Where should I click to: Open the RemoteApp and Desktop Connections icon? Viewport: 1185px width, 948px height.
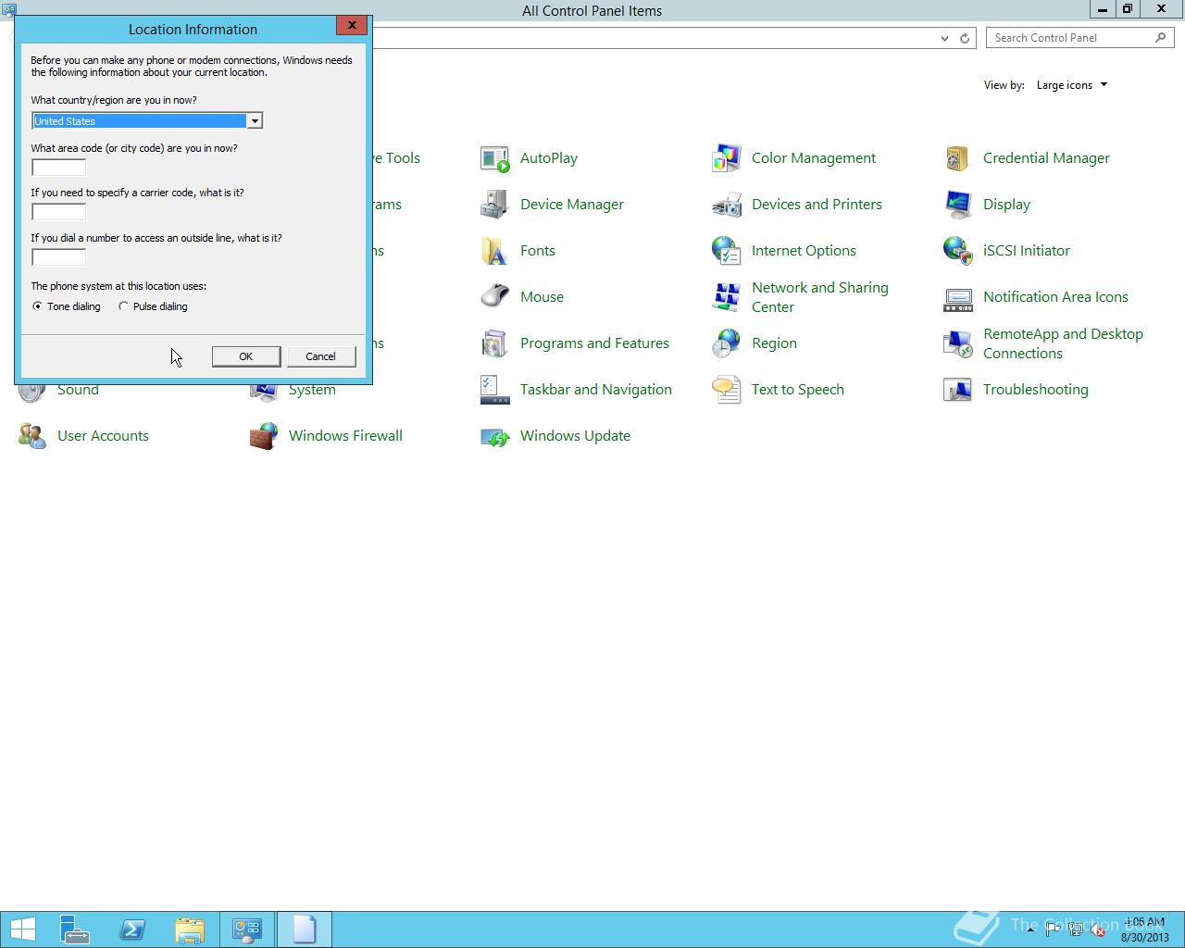click(x=958, y=343)
